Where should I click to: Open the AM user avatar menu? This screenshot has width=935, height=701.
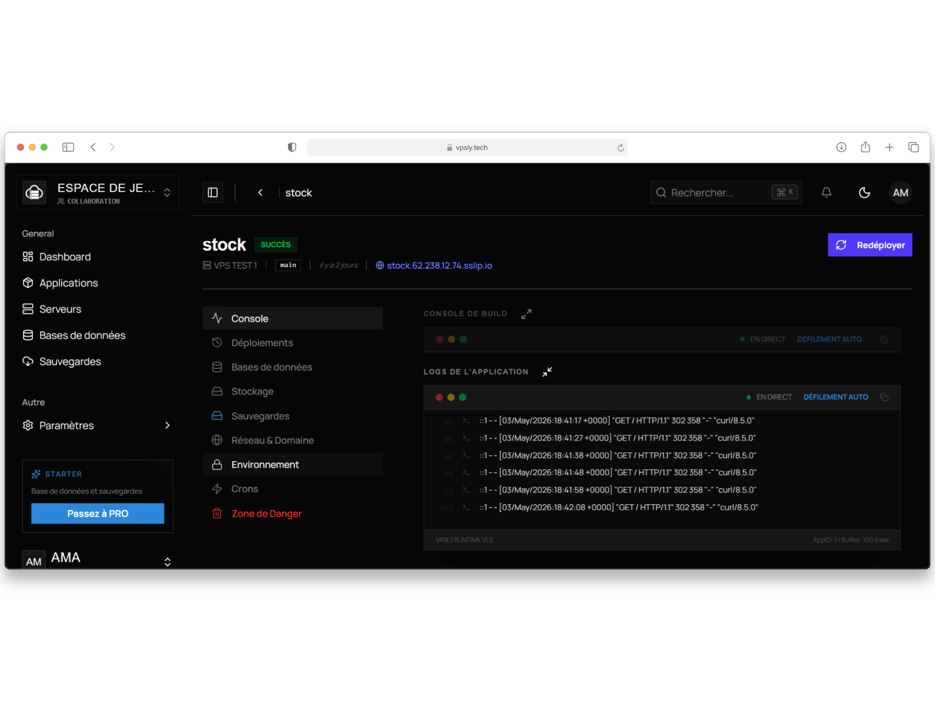coord(900,192)
